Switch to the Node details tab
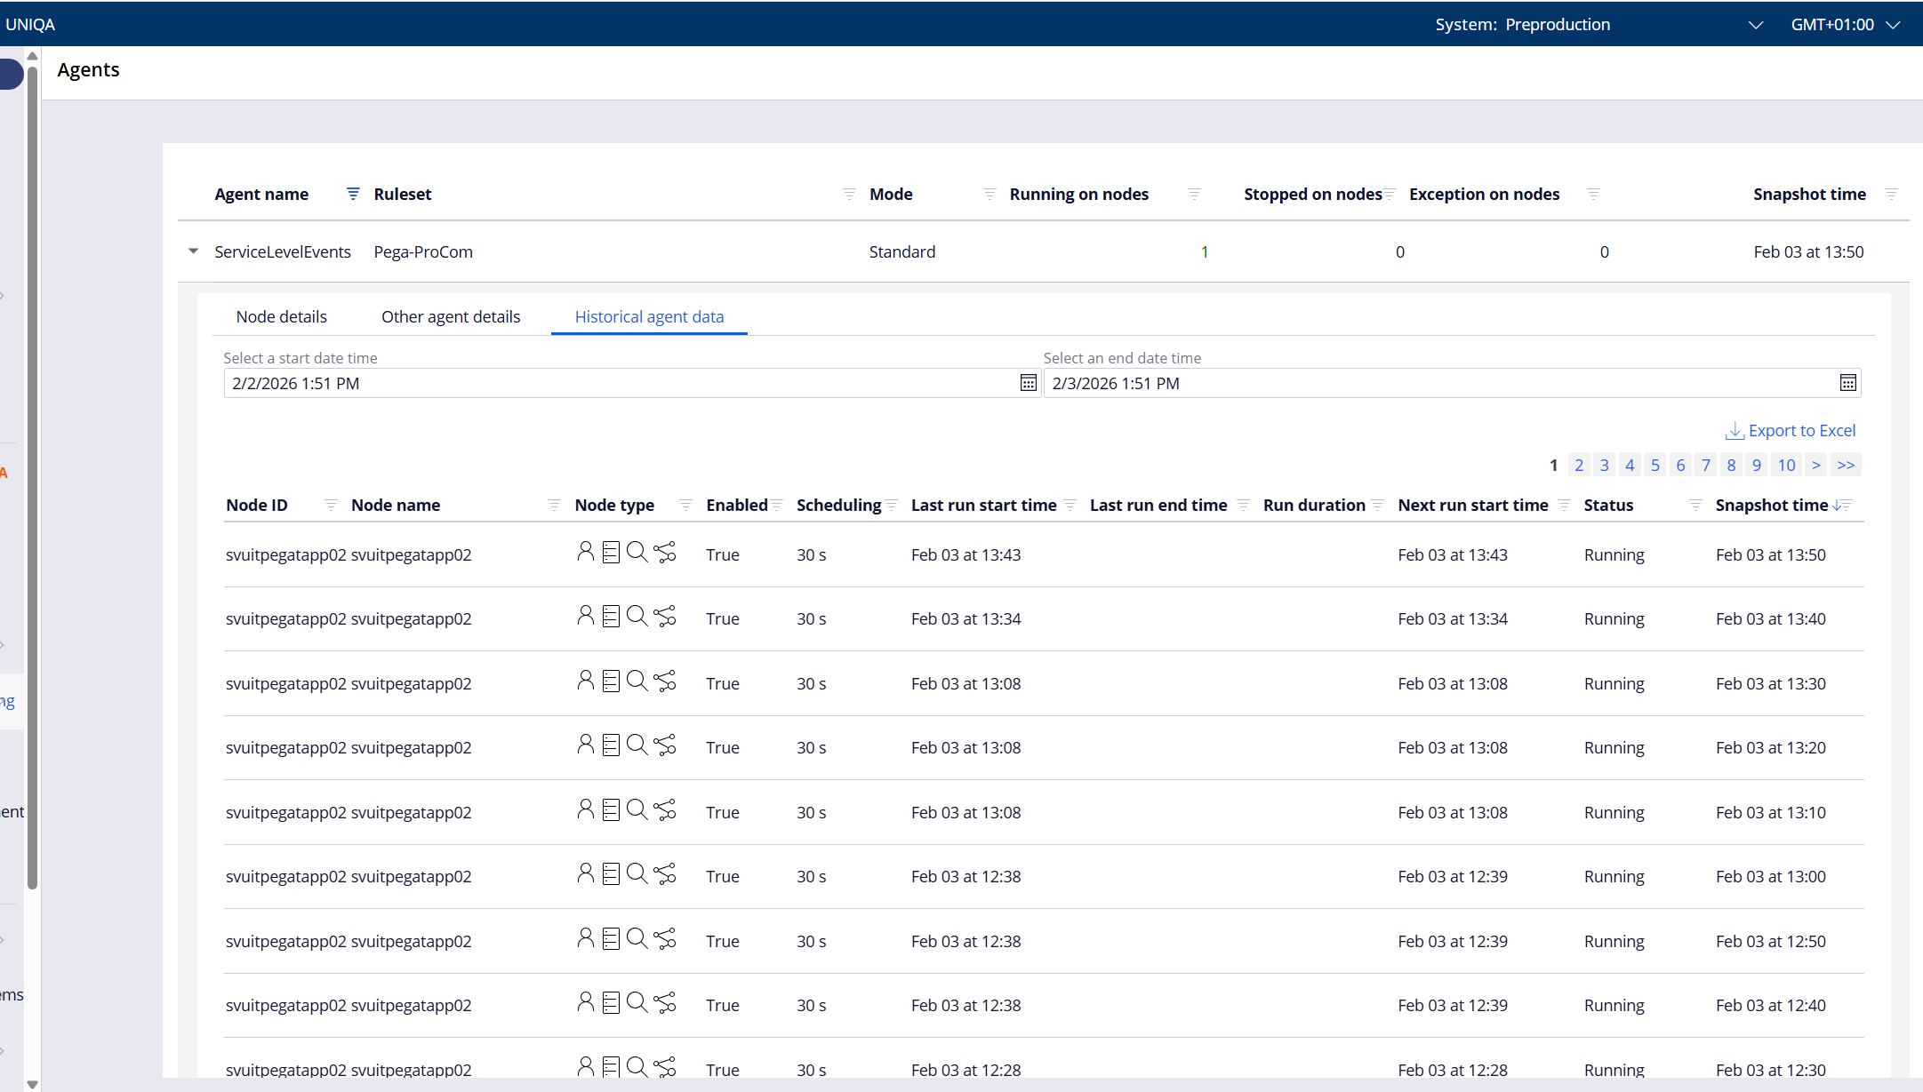 (x=281, y=317)
